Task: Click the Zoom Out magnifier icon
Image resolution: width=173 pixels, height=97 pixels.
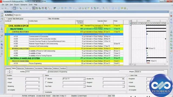Action: coord(107,8)
